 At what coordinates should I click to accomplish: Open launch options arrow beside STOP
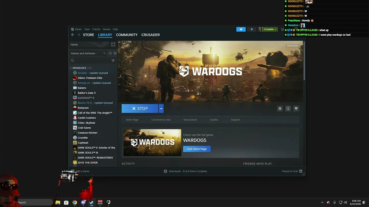pos(161,108)
